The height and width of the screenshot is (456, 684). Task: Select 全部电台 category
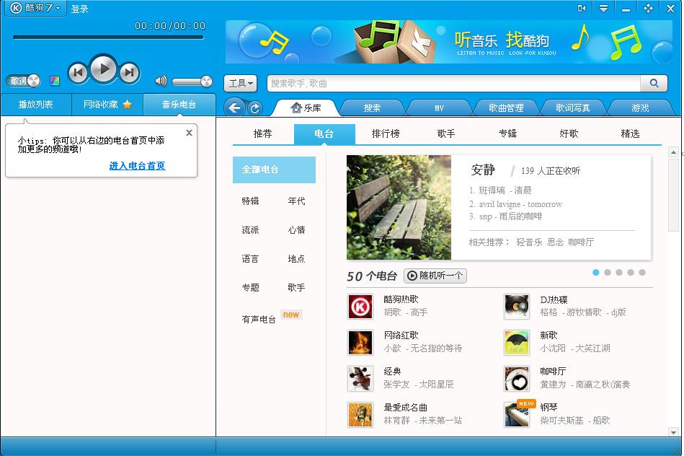(274, 170)
